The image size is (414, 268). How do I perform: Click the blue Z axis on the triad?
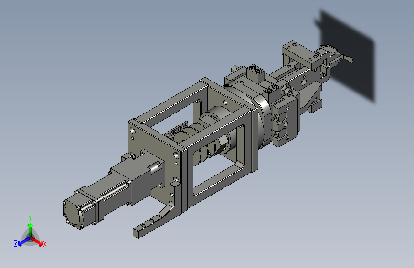[x=24, y=242]
